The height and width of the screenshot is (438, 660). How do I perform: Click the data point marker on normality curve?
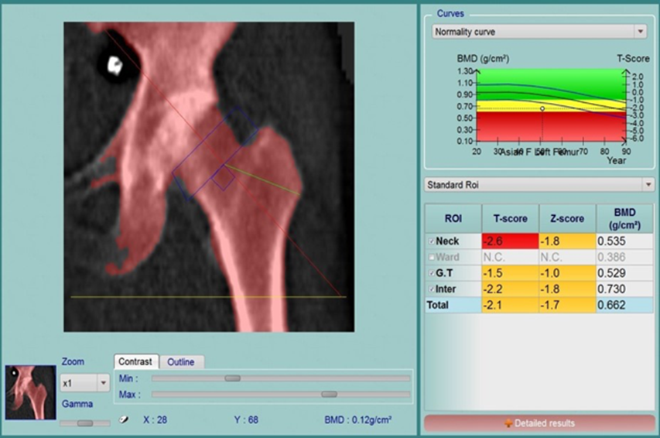point(542,108)
